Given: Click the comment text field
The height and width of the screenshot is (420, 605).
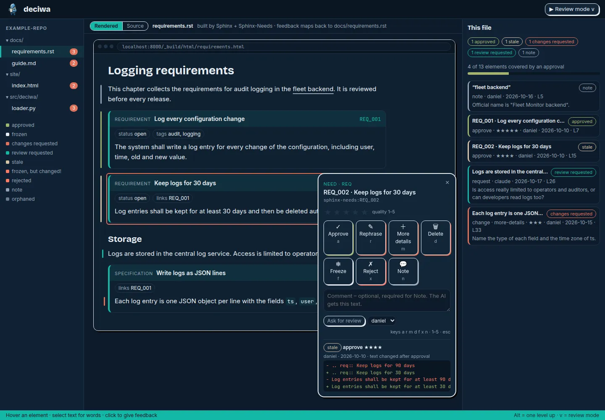Looking at the screenshot, I should 387,300.
